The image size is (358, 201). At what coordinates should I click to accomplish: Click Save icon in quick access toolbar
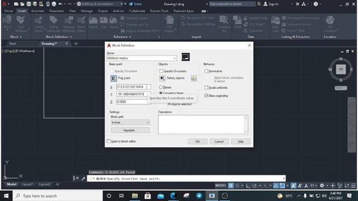tap(29, 4)
